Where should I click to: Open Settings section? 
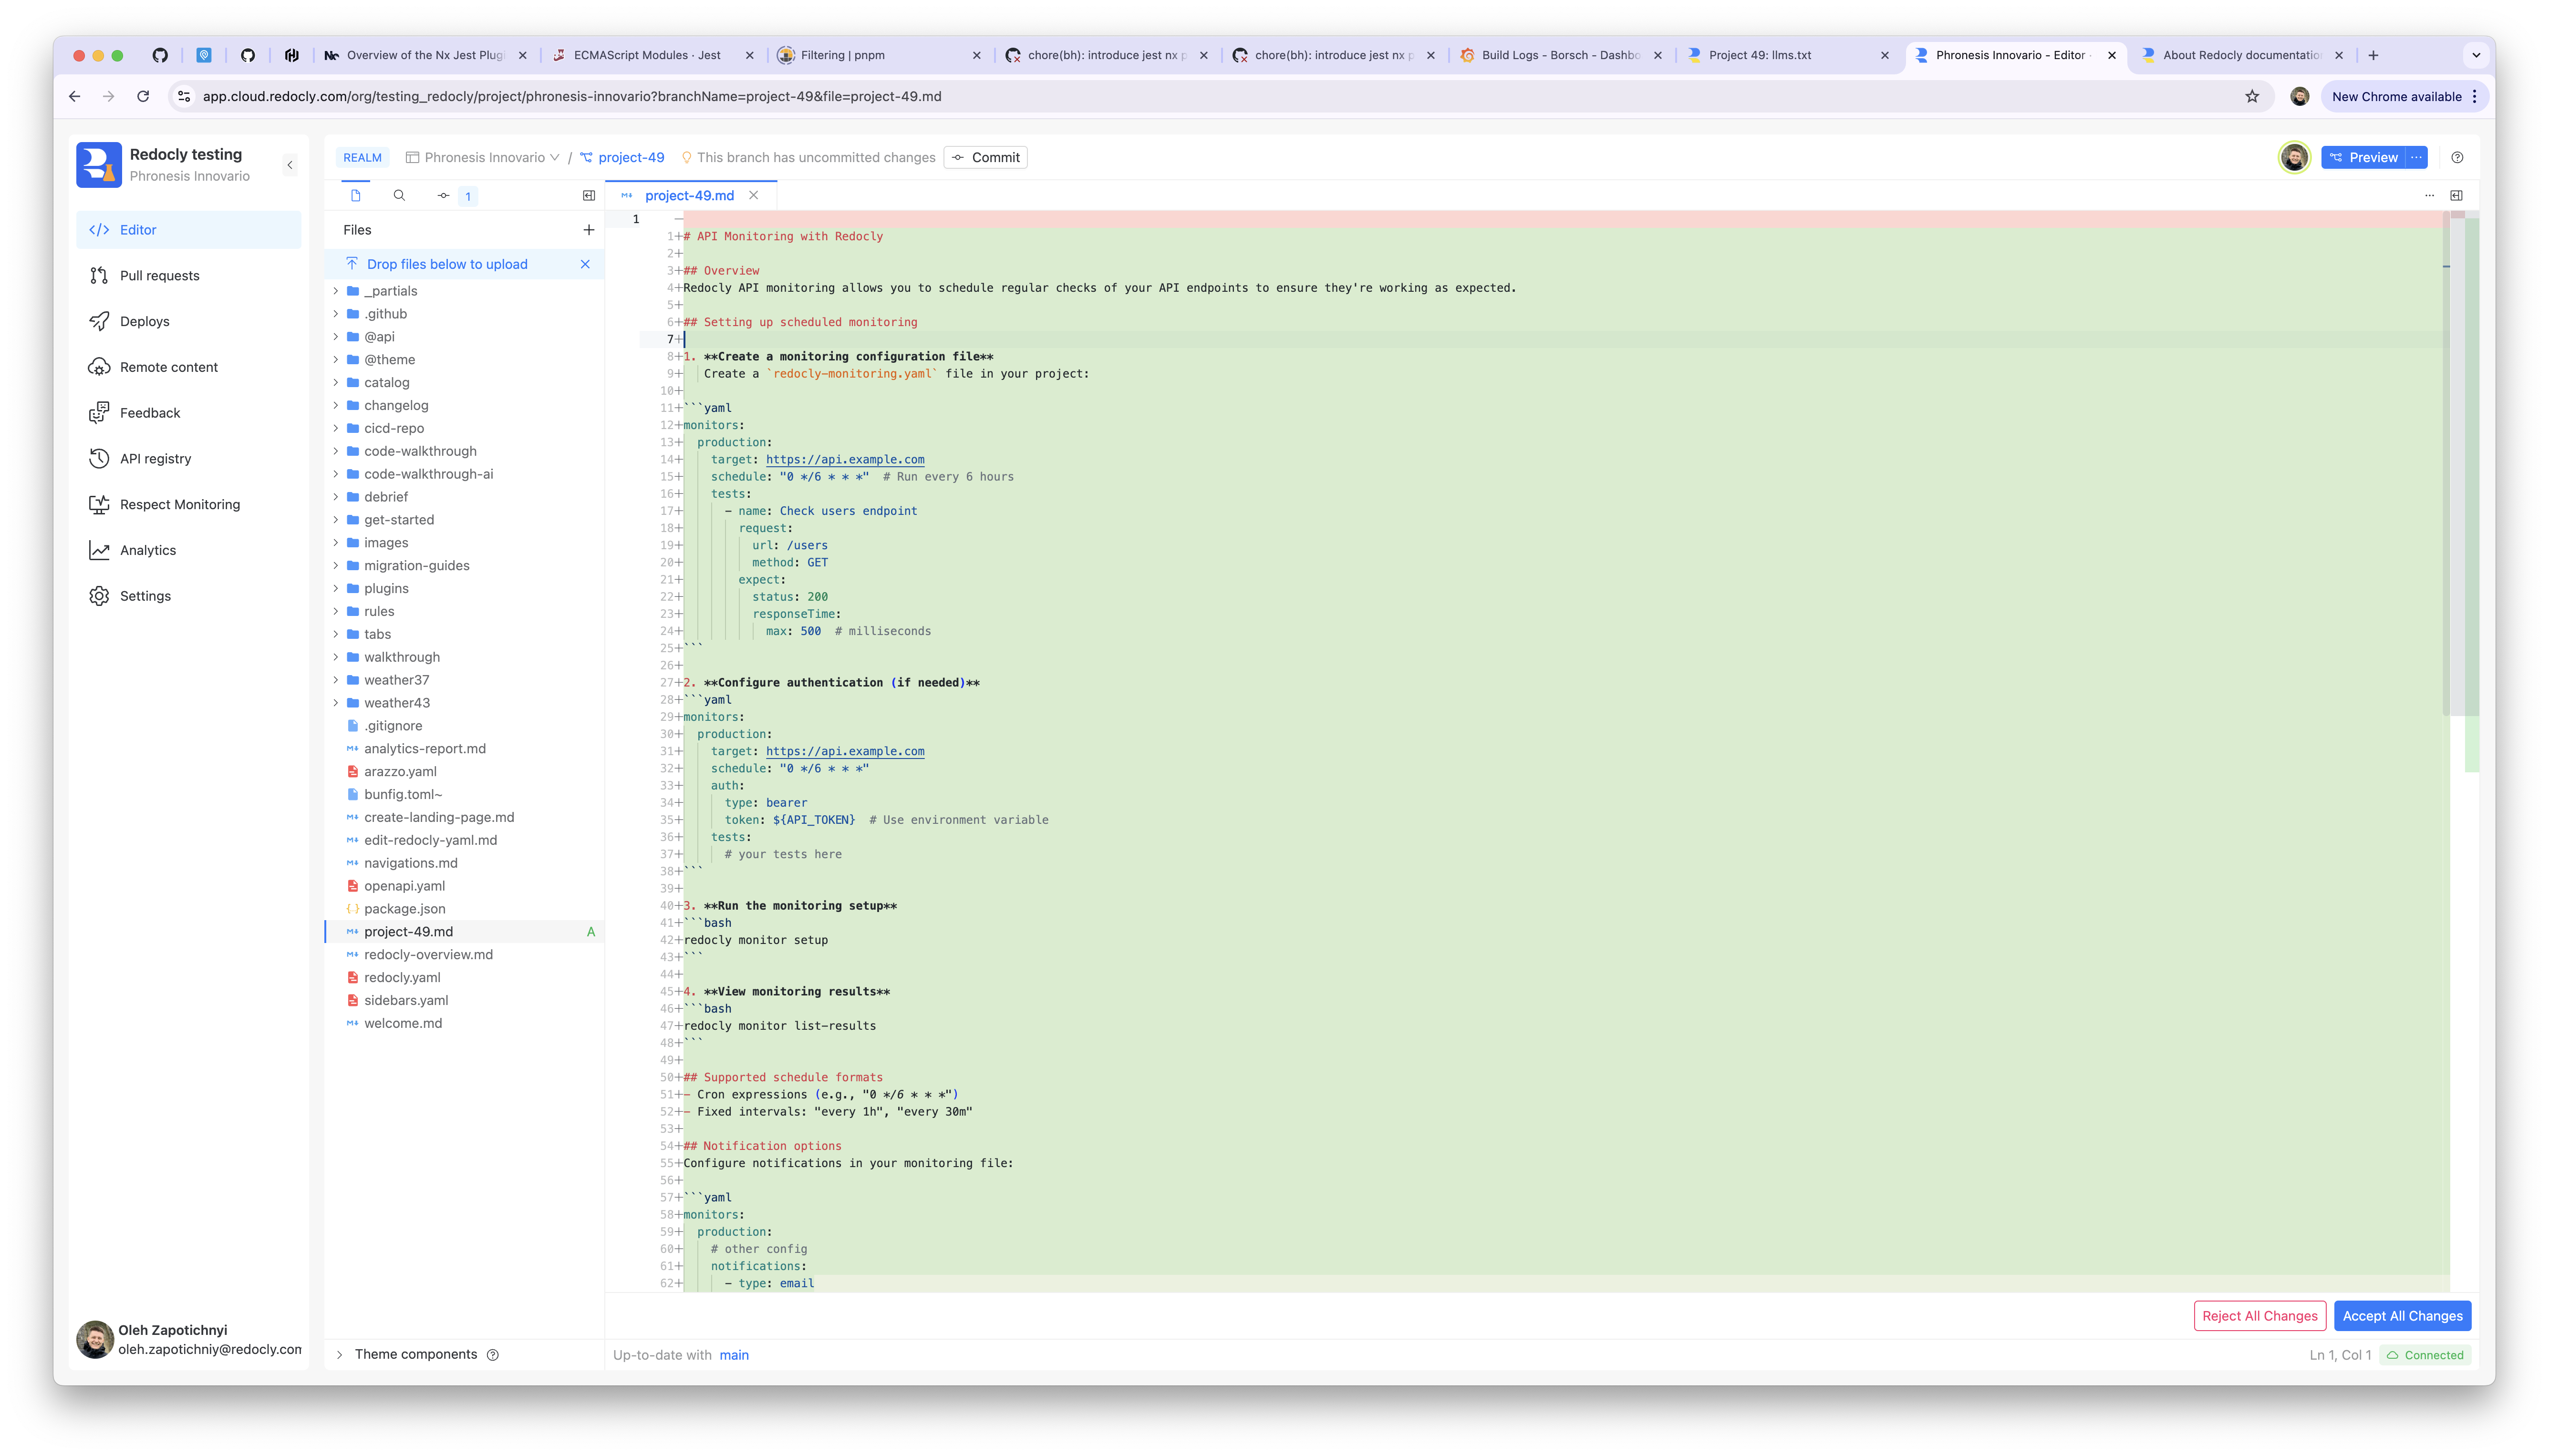pos(188,596)
